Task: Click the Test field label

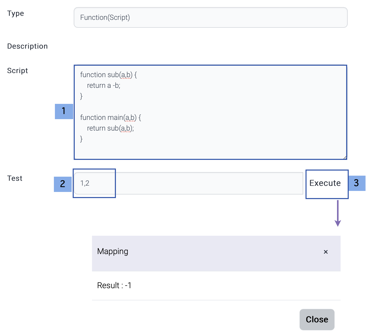Action: point(15,178)
